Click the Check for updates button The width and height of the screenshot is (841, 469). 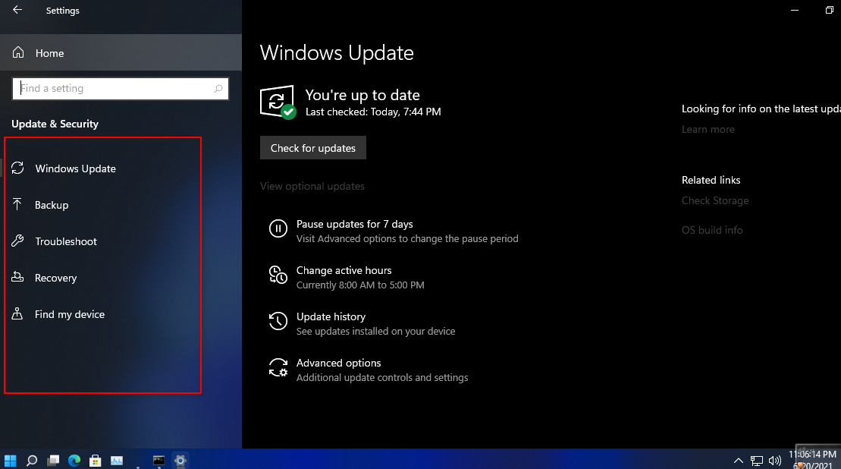pos(312,148)
